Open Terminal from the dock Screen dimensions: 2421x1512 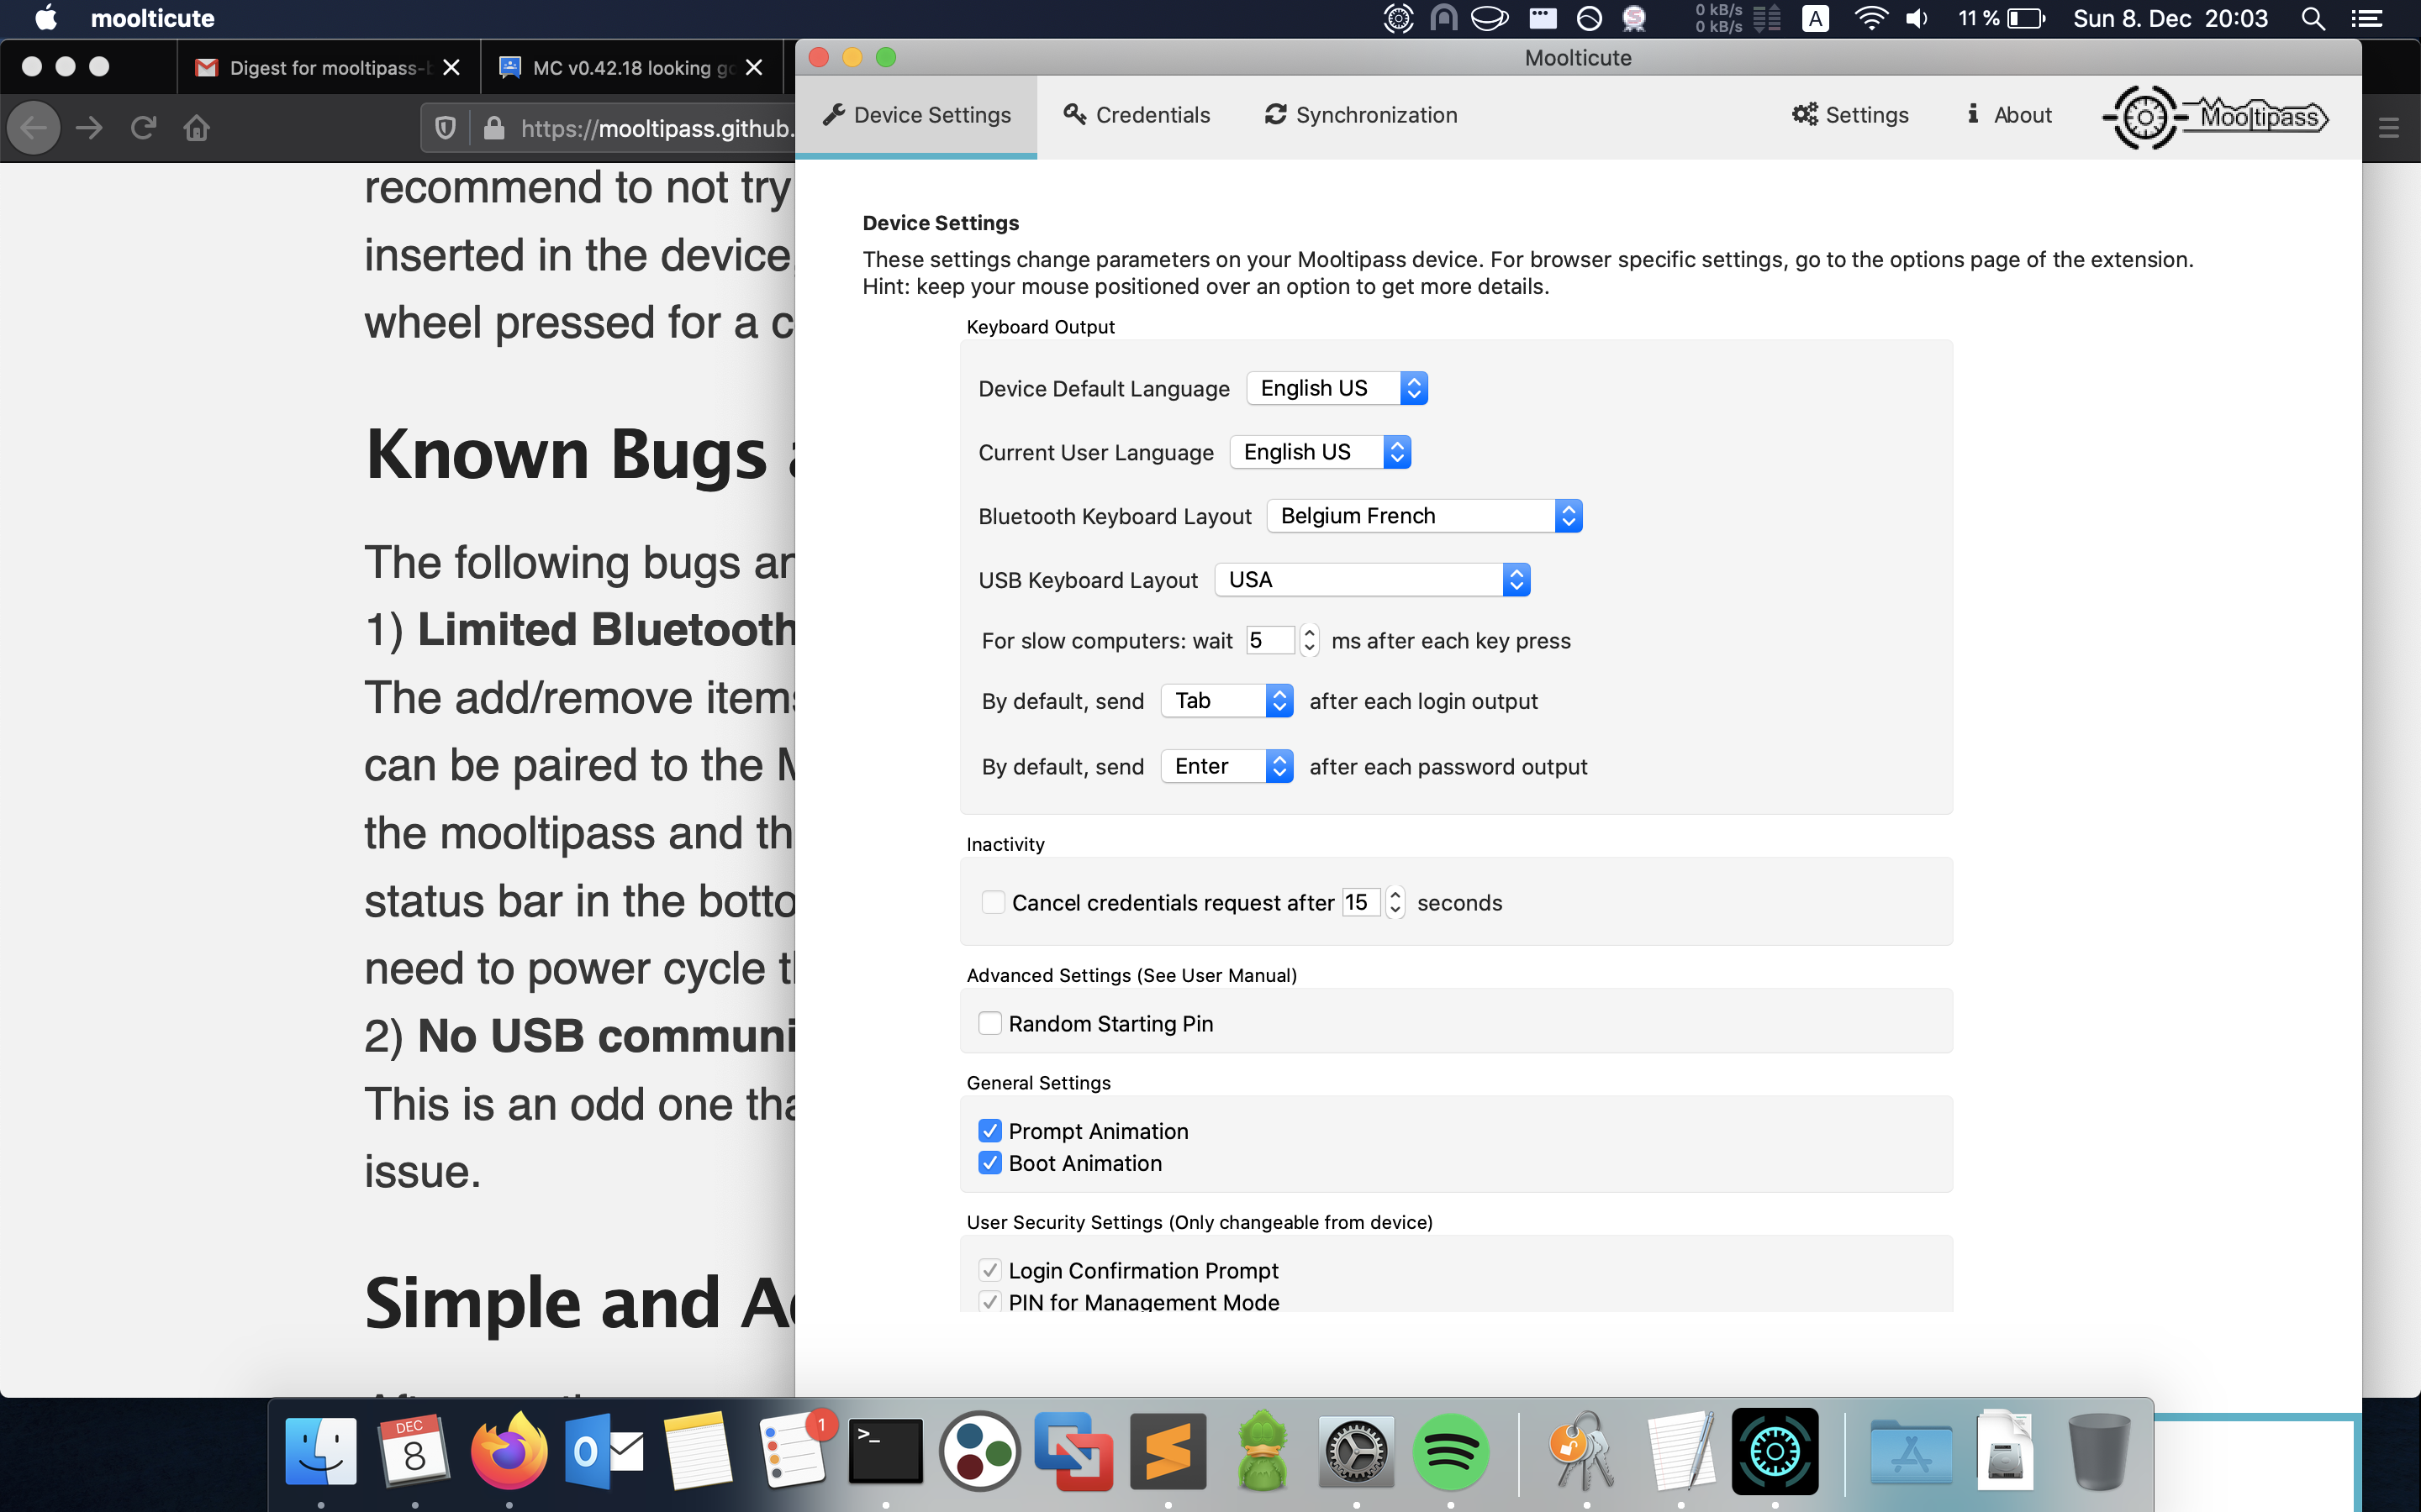885,1451
